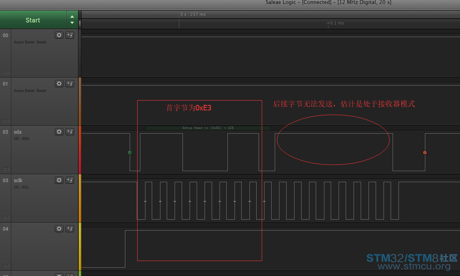This screenshot has width=460, height=276.
Task: Click the 3 s : 237 ms timestamp
Action: click(x=193, y=14)
